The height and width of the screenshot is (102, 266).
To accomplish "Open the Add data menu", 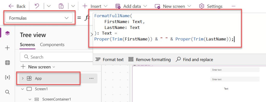I will click(131, 6).
